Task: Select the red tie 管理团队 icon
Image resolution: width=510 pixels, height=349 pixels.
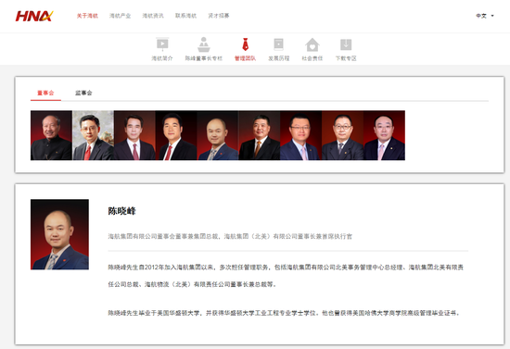Action: coord(245,44)
